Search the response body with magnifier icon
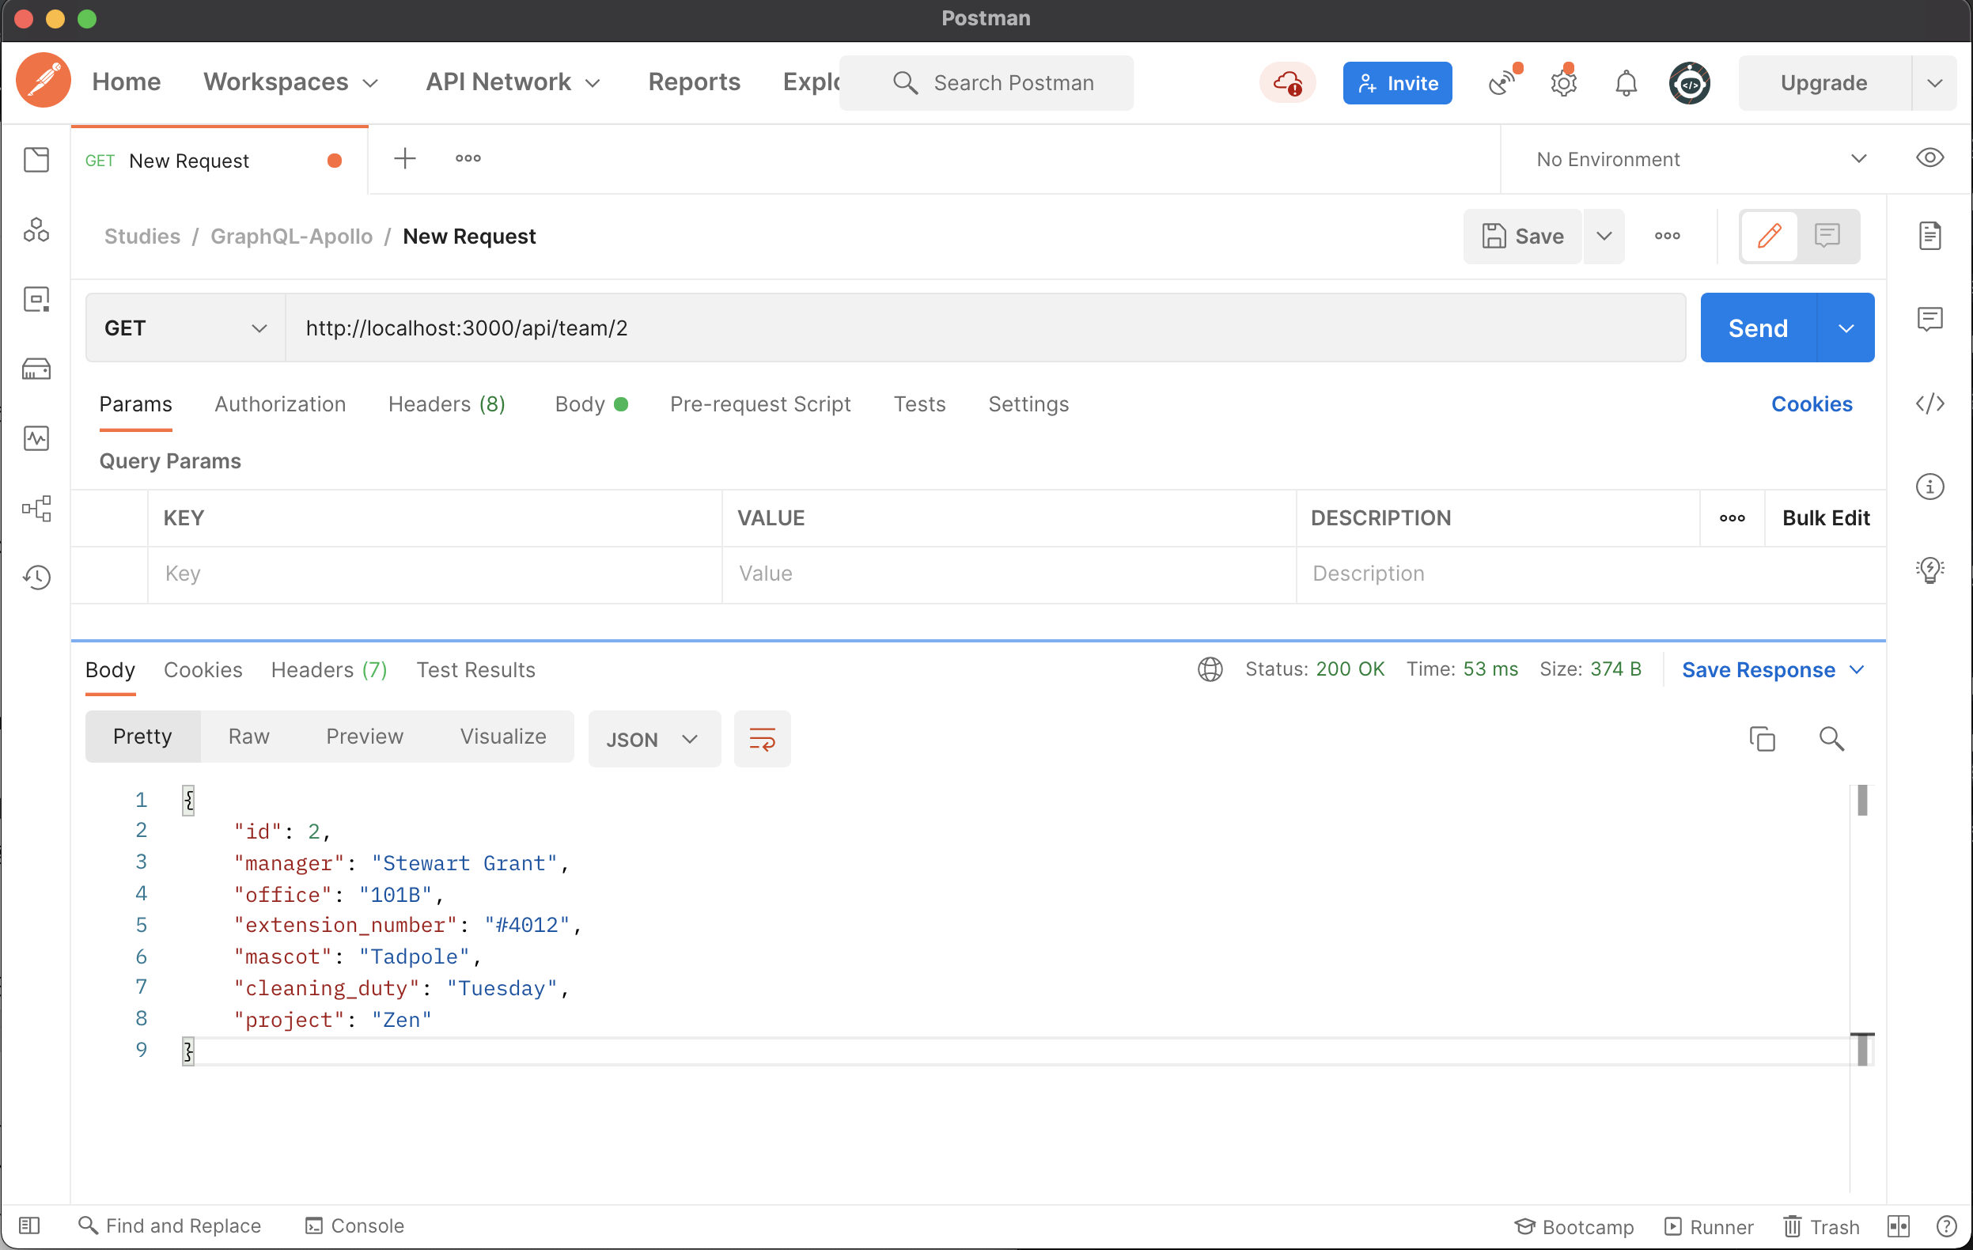This screenshot has height=1250, width=1973. 1831,739
